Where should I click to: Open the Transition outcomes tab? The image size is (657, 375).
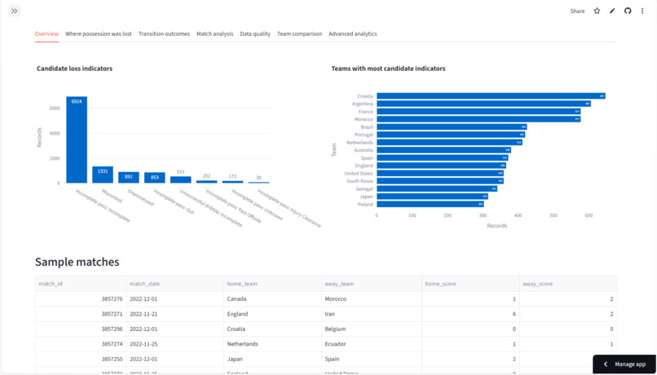click(165, 34)
